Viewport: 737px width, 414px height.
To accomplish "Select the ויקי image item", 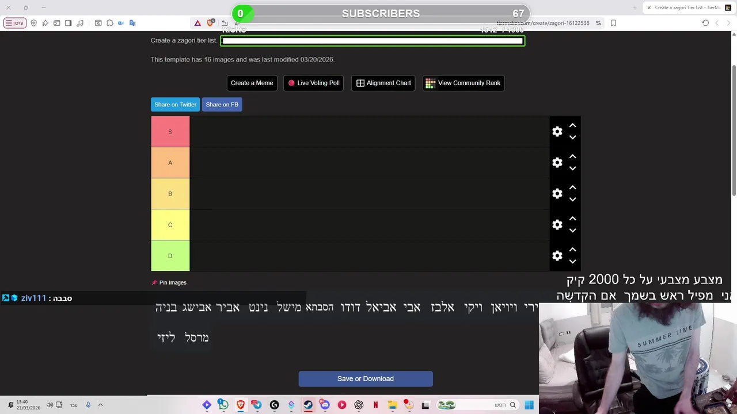I will pos(473,308).
